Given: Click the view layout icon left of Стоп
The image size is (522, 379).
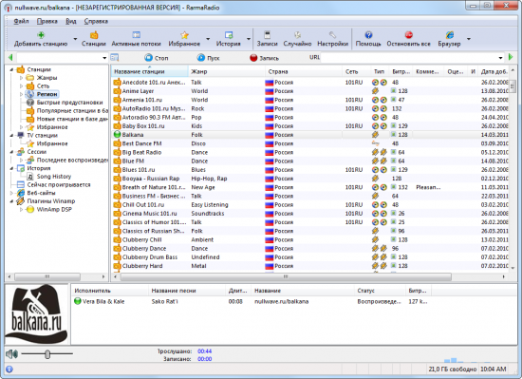Looking at the screenshot, I should [115, 58].
